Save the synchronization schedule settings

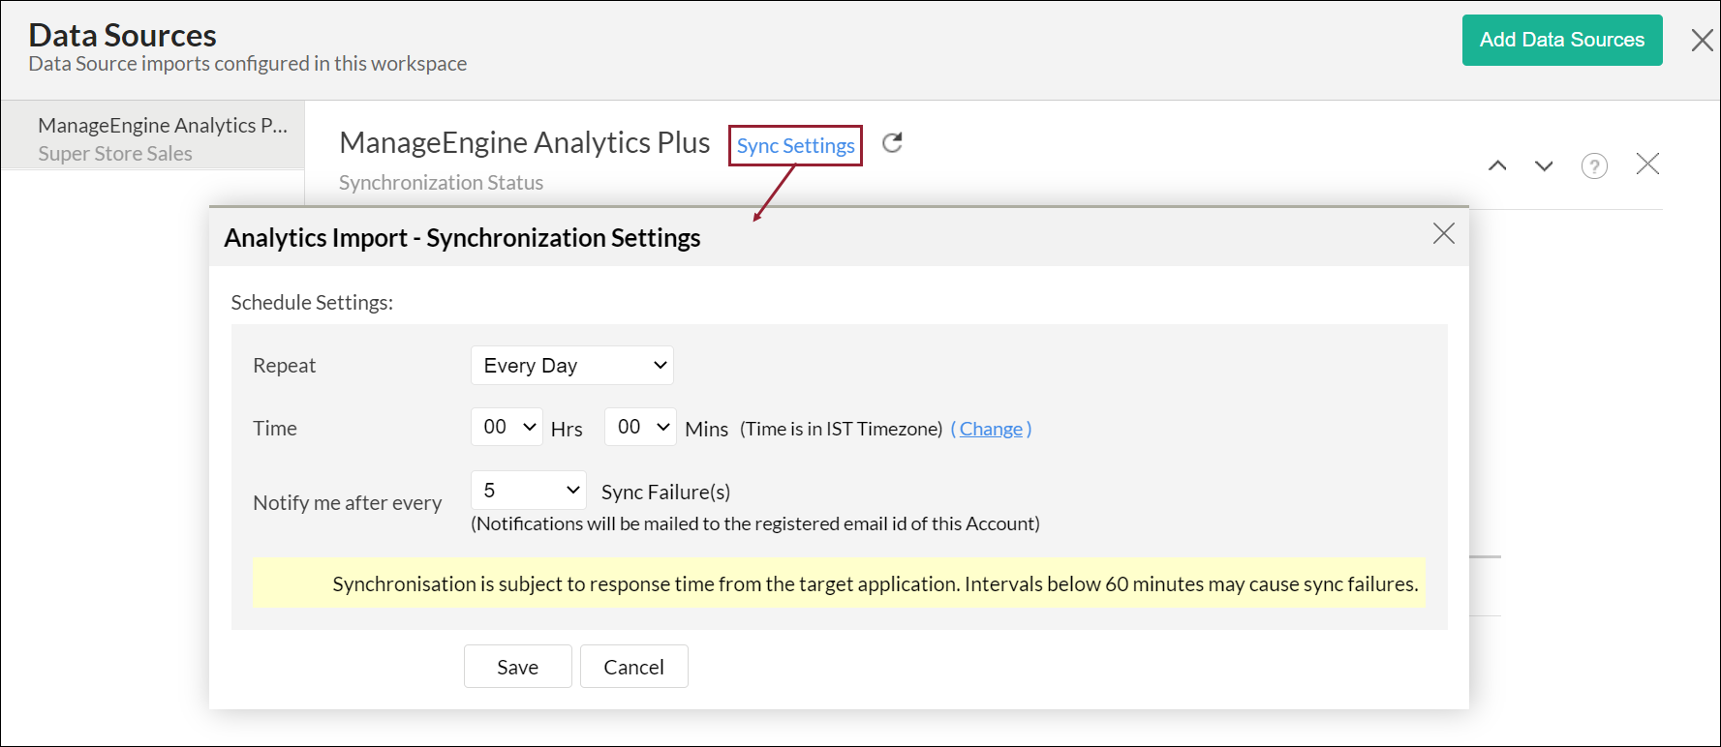coord(517,667)
